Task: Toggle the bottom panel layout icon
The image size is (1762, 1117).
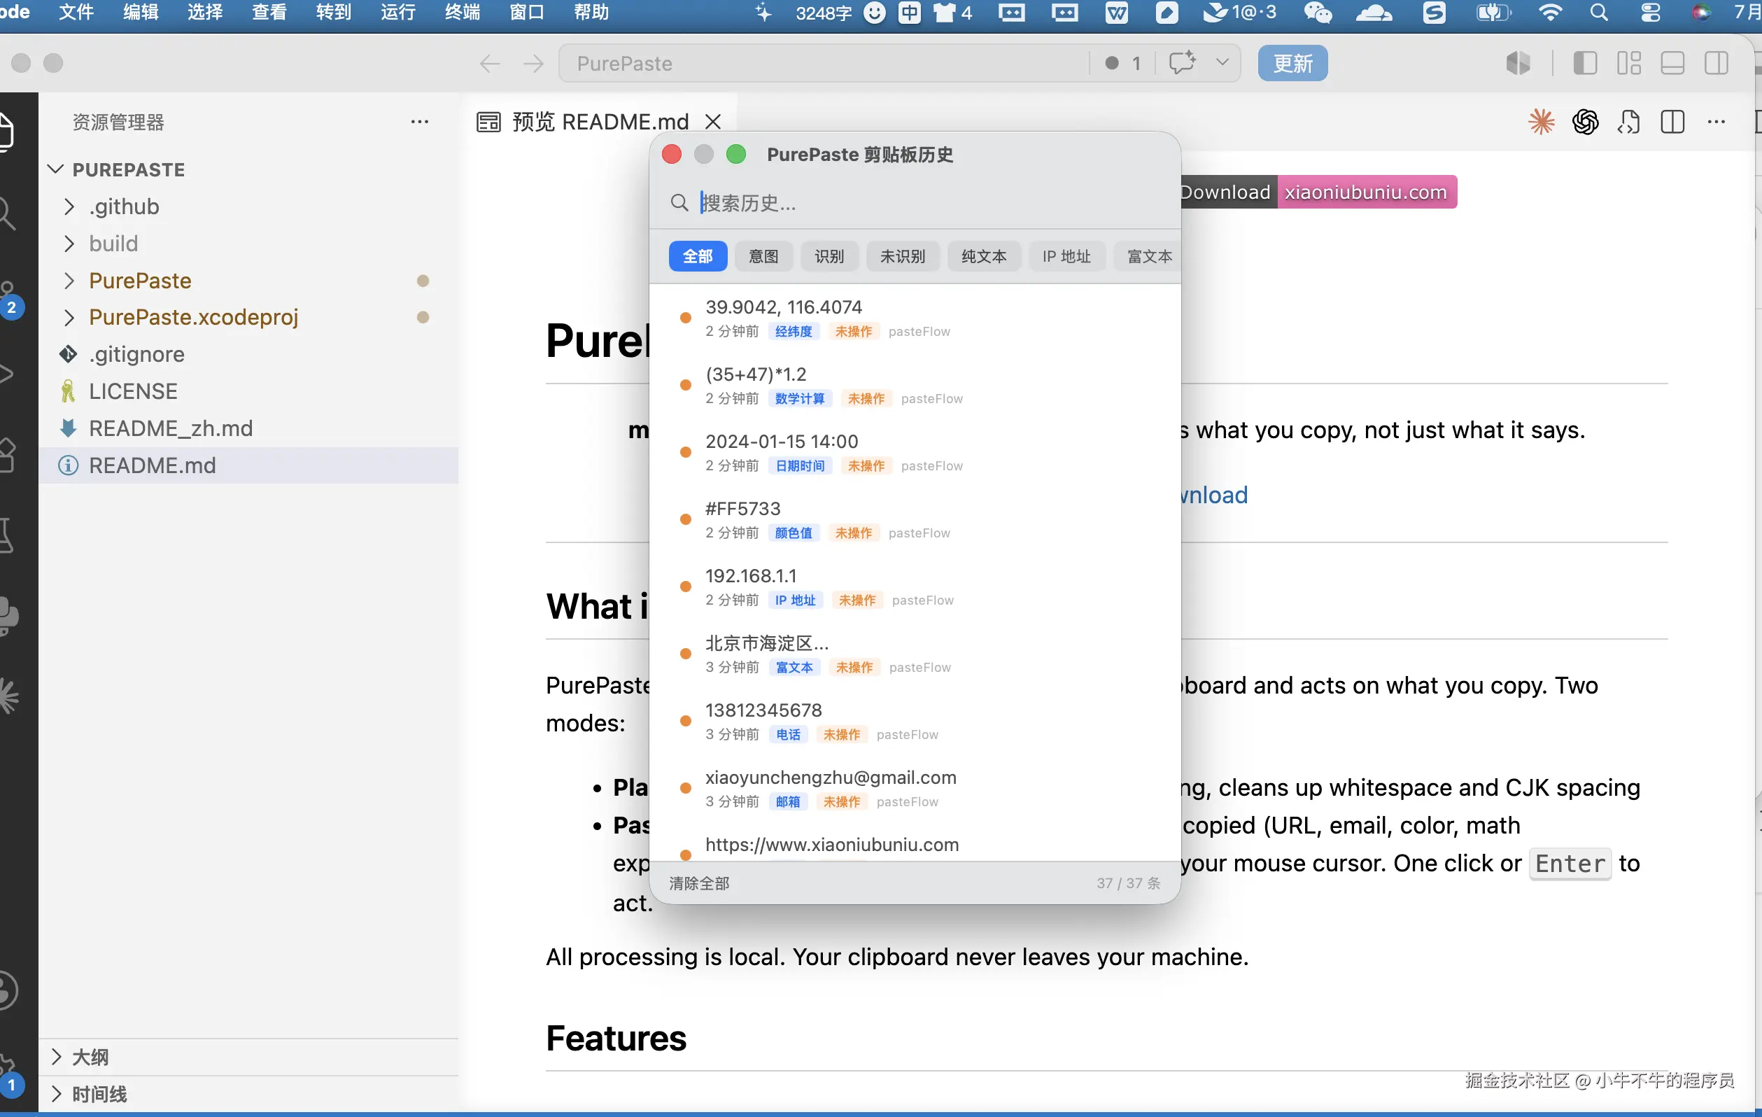Action: pyautogui.click(x=1672, y=63)
